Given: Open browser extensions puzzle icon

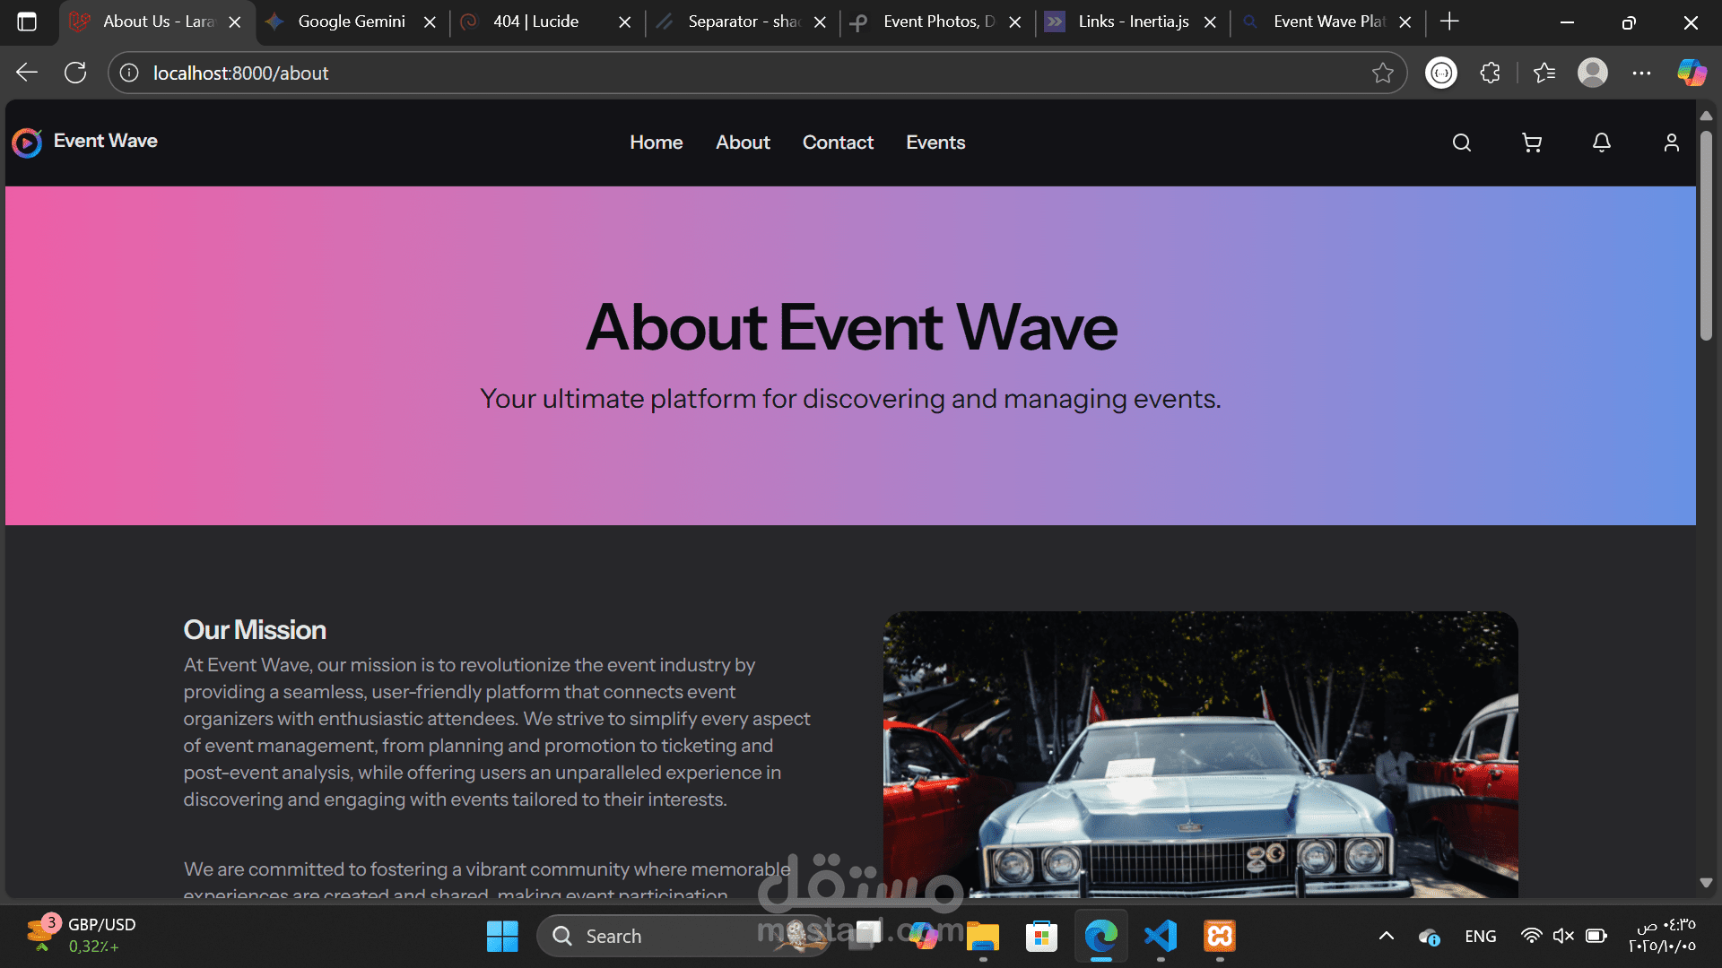Looking at the screenshot, I should pyautogui.click(x=1490, y=73).
